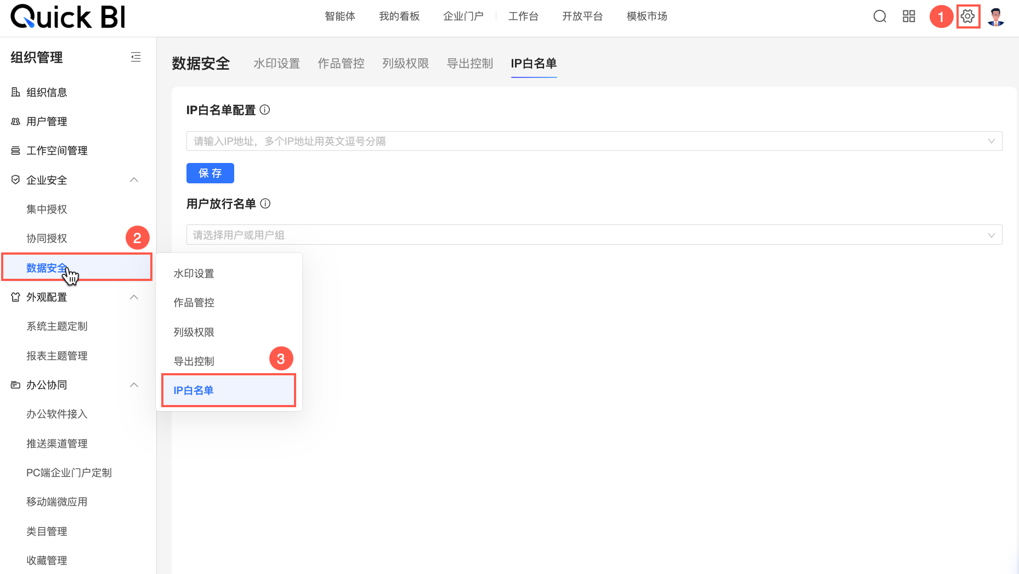Open the settings gear icon
This screenshot has height=574, width=1019.
(968, 16)
